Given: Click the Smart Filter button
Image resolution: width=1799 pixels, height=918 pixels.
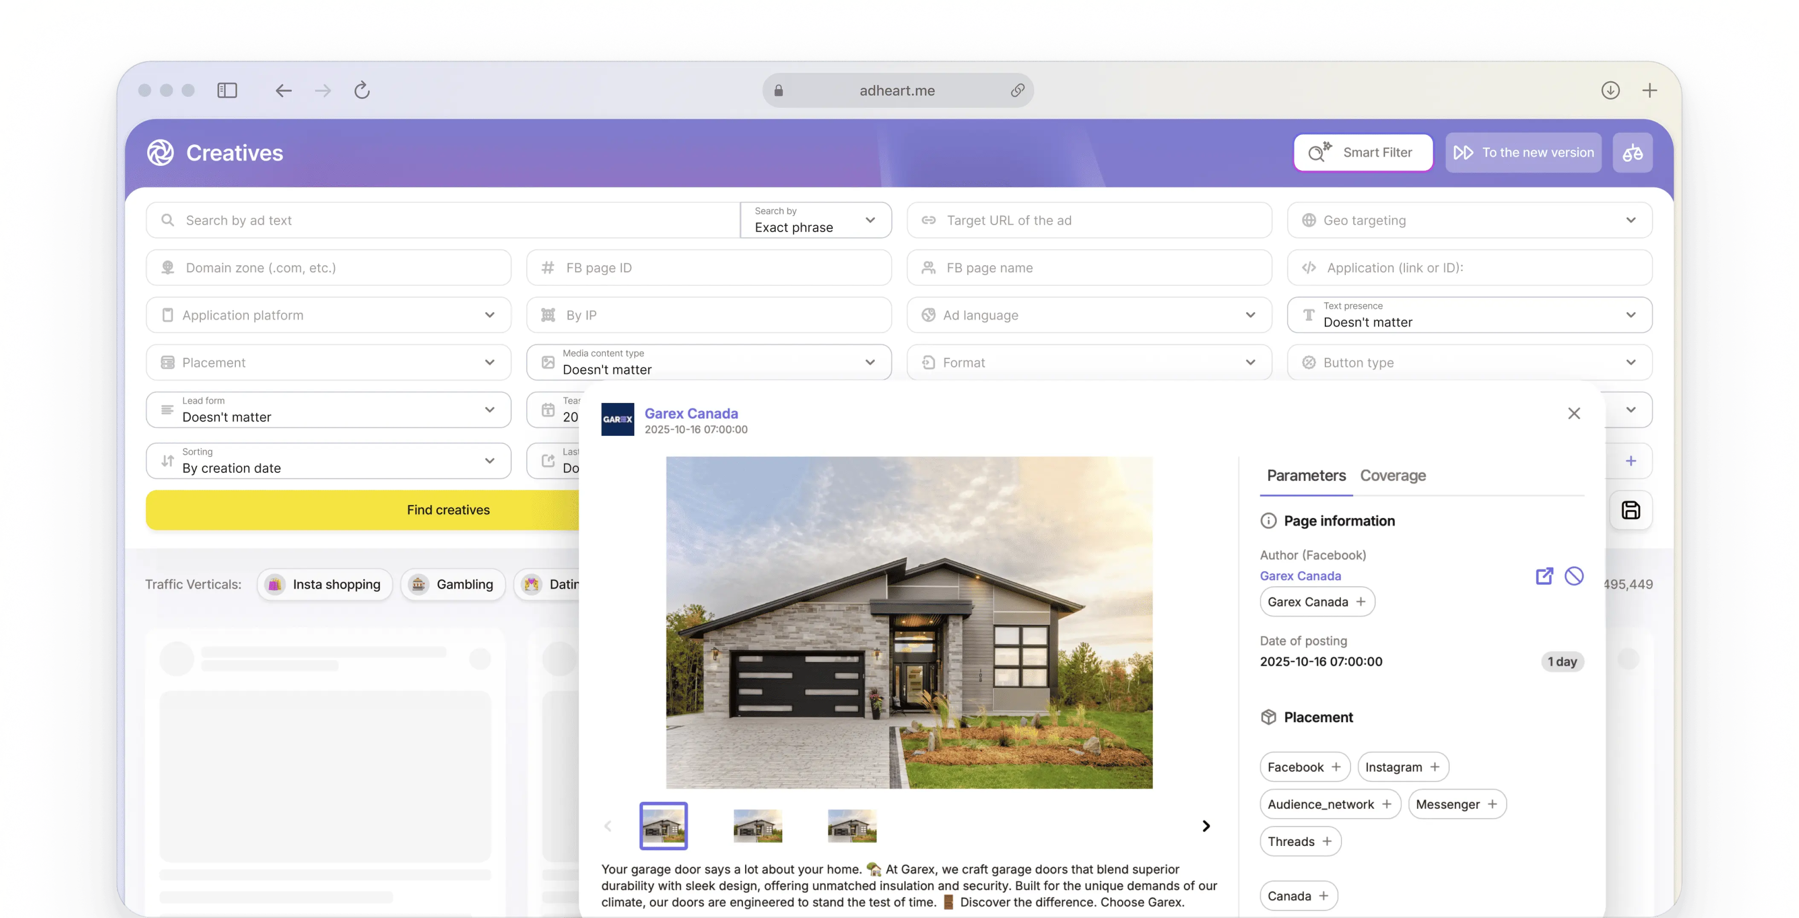Looking at the screenshot, I should coord(1363,153).
